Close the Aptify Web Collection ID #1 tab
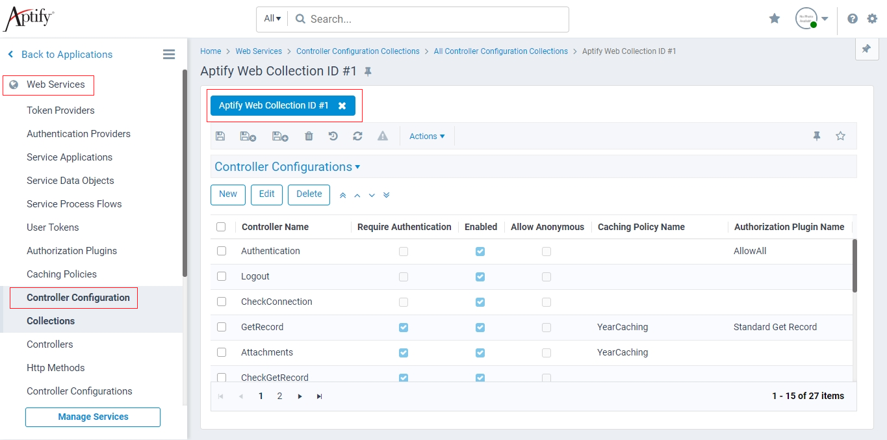 click(x=342, y=106)
